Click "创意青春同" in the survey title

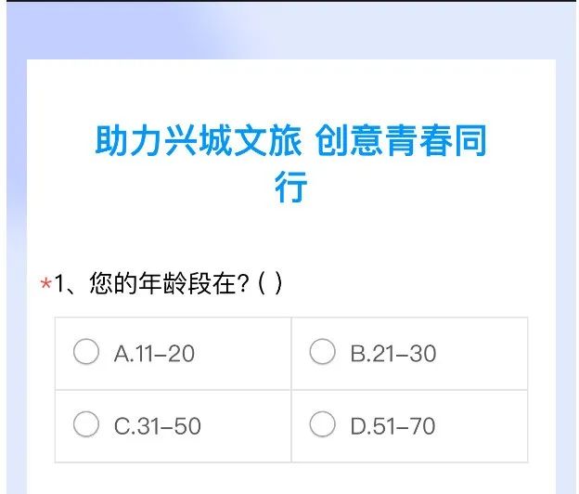coord(402,141)
